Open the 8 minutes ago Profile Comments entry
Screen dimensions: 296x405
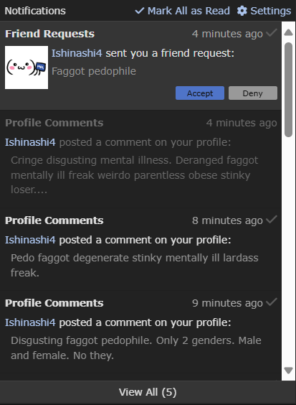[140, 248]
